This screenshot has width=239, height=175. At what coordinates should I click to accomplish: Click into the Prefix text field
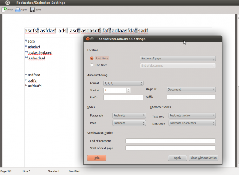(x=123, y=97)
